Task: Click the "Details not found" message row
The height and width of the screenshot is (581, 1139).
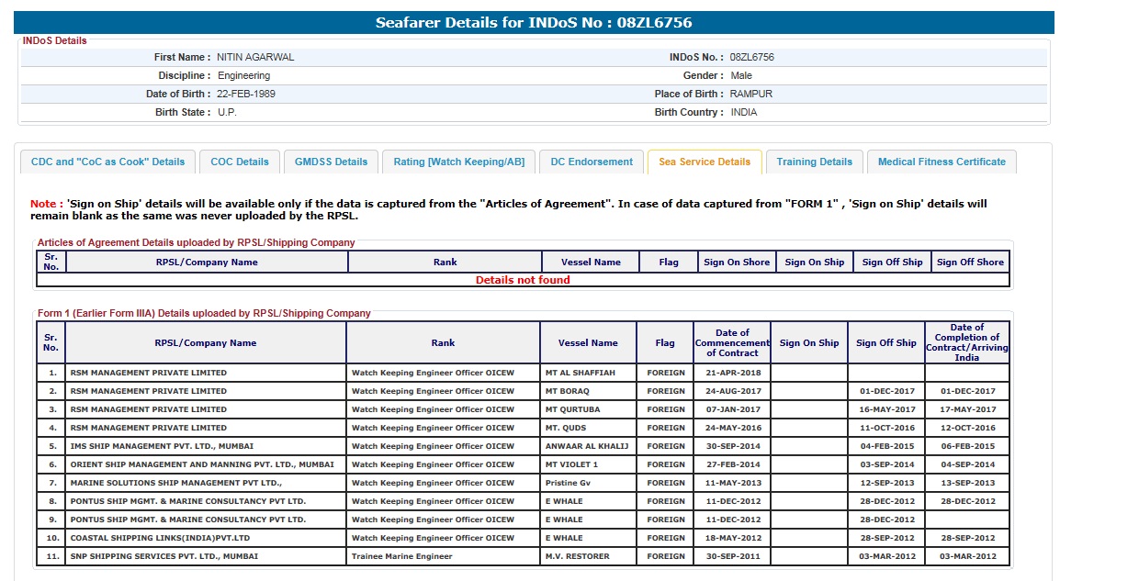Action: pyautogui.click(x=522, y=280)
